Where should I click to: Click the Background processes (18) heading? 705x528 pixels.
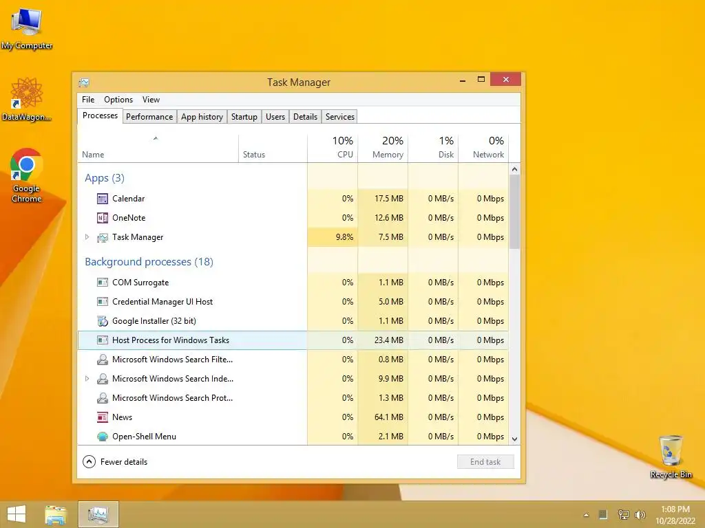[149, 262]
